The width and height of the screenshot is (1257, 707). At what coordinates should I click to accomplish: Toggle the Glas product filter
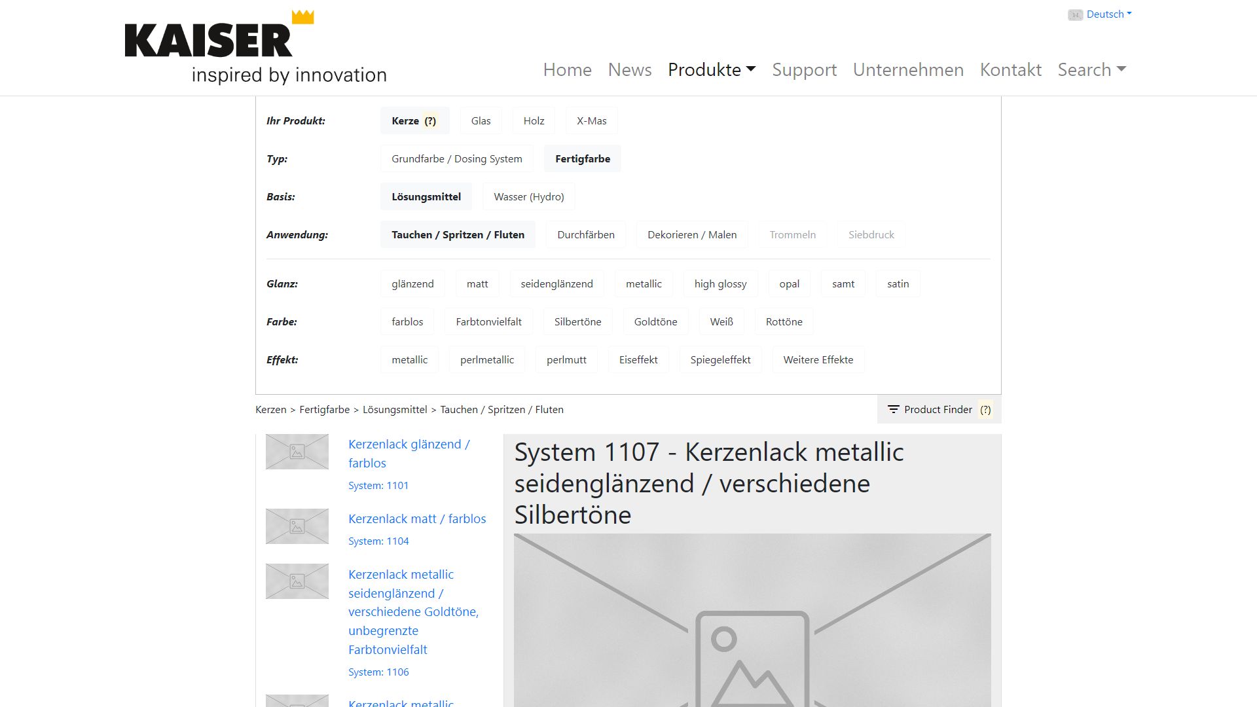coord(481,121)
